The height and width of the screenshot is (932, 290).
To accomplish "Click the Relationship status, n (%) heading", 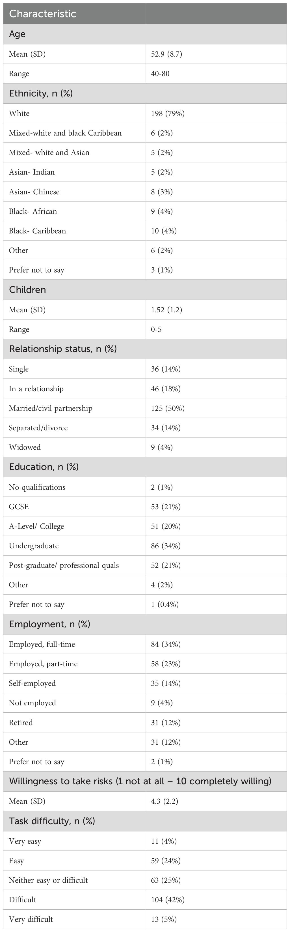I will coord(63,349).
